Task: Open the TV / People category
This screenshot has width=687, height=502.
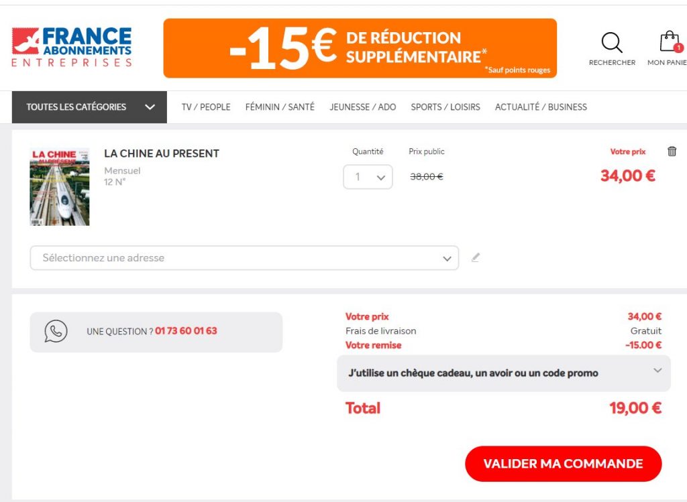Action: (206, 107)
